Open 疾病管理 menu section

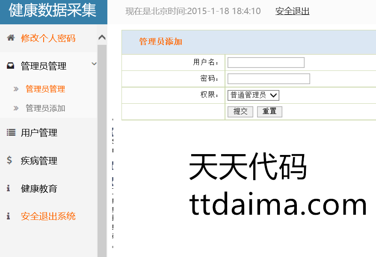(x=39, y=161)
